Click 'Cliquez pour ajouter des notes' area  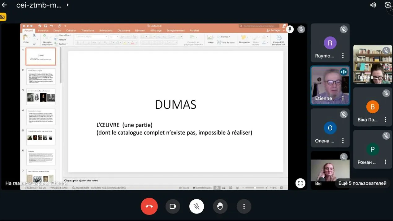click(x=81, y=180)
